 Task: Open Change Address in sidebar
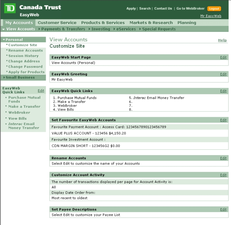coord(24,61)
